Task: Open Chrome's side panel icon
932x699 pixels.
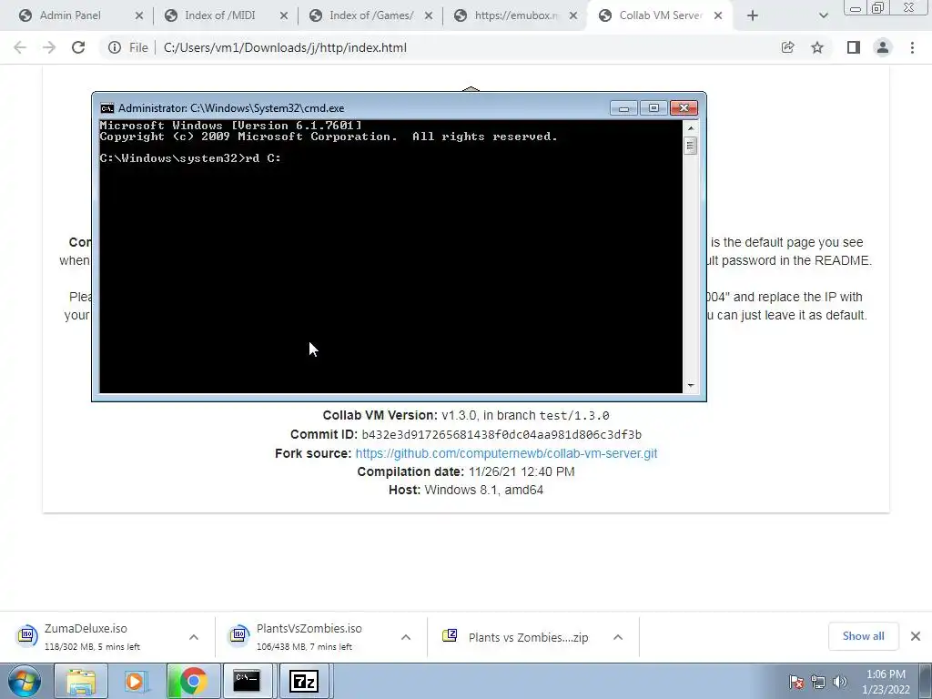Action: pos(854,47)
